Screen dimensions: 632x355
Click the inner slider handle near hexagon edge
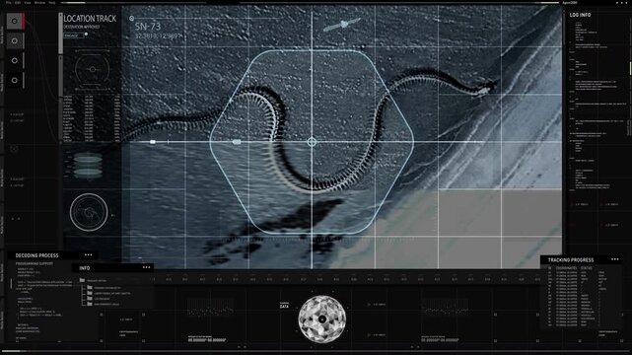237,142
